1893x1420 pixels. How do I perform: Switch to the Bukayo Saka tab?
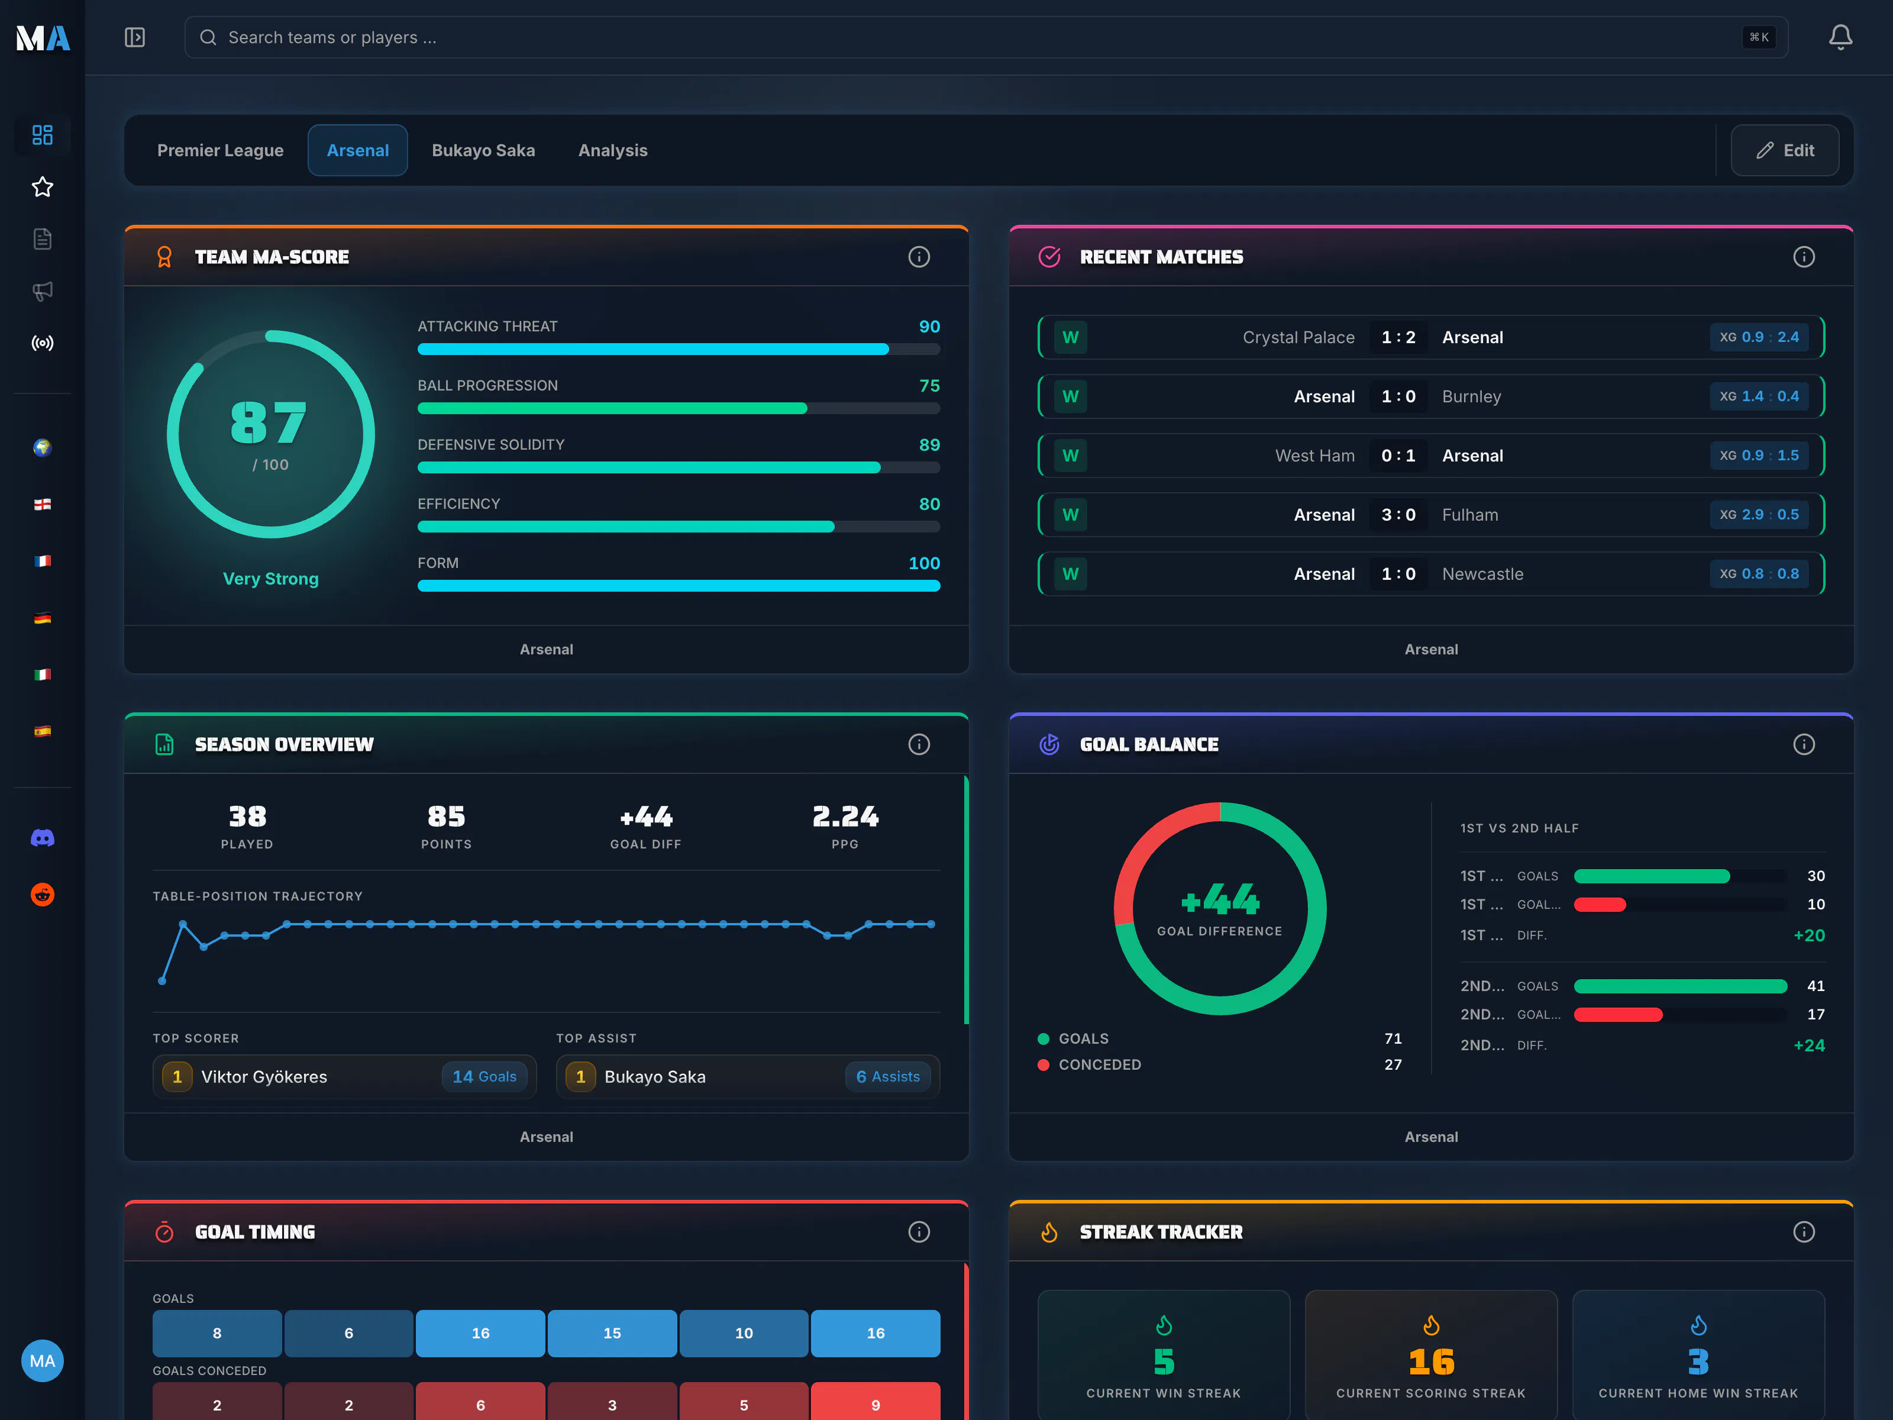point(483,151)
